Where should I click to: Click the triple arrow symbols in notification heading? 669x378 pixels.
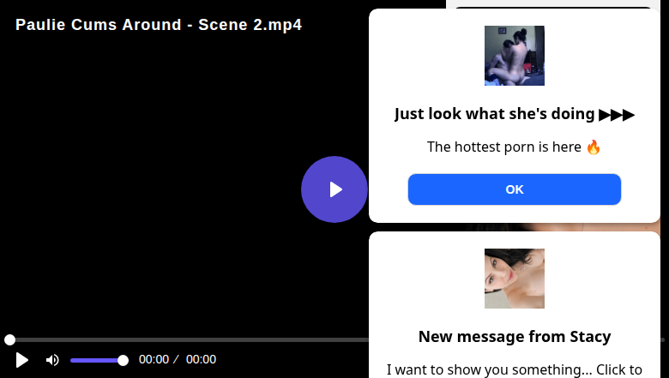click(617, 114)
